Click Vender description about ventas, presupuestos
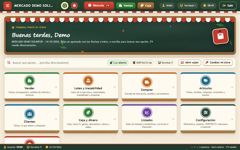 pyautogui.click(x=30, y=94)
